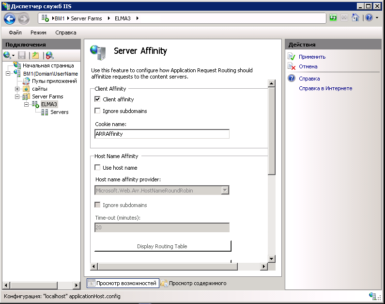Open the Режим menu
Screen dimensions: 385x304
point(38,32)
